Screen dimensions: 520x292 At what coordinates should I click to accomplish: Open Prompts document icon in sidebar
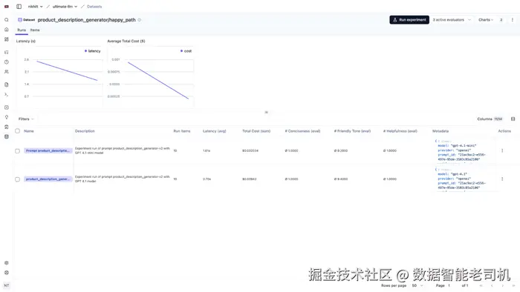[6, 84]
